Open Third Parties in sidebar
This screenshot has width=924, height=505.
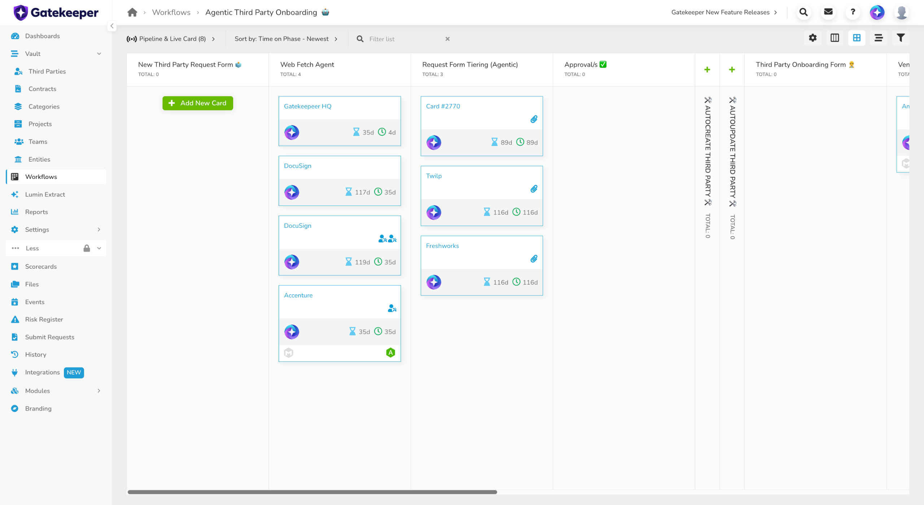click(56, 71)
